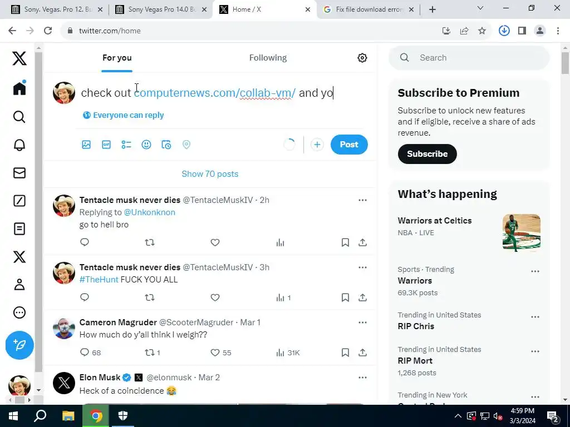Open the #TheHunt hashtag link
570x427 pixels.
pyautogui.click(x=99, y=280)
